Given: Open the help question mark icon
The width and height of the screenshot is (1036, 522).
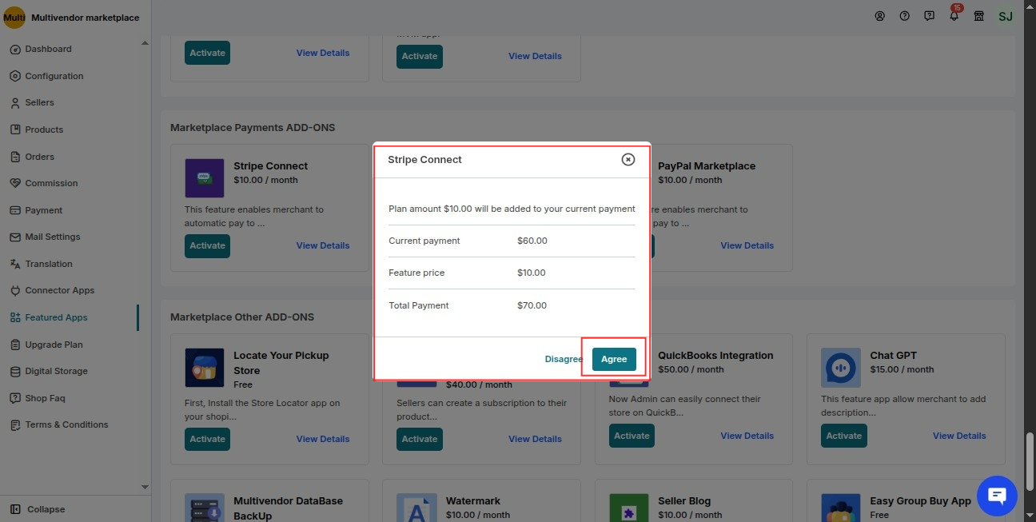Looking at the screenshot, I should [904, 16].
